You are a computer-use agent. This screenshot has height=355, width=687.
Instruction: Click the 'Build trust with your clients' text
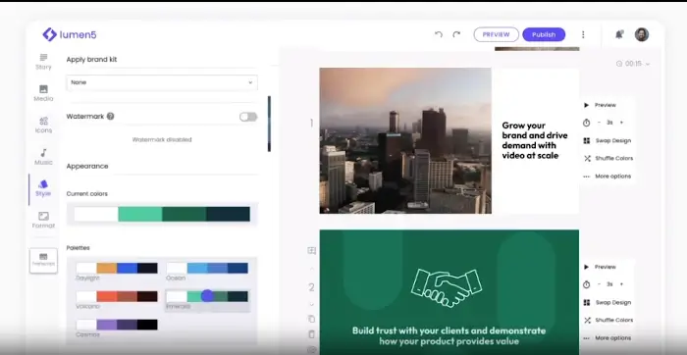tap(449, 335)
